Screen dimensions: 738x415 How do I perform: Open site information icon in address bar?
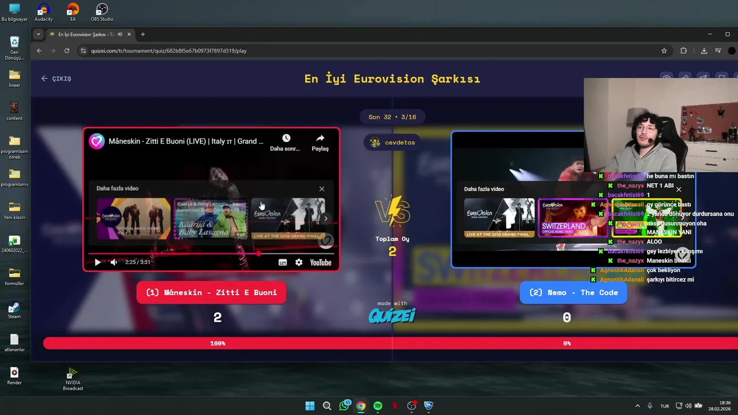pyautogui.click(x=83, y=51)
